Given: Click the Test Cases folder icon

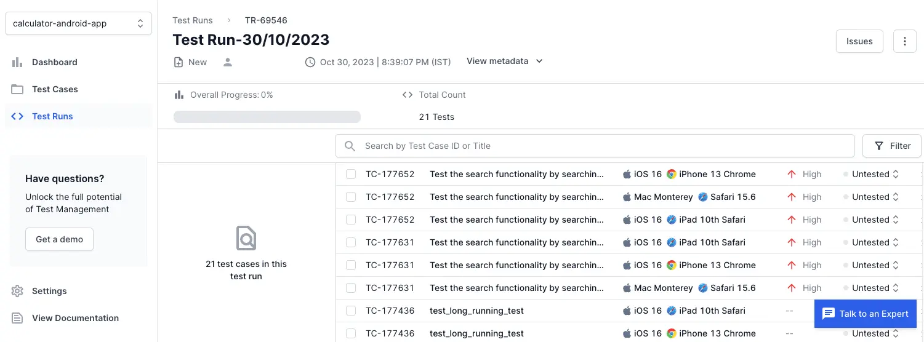Looking at the screenshot, I should tap(17, 89).
